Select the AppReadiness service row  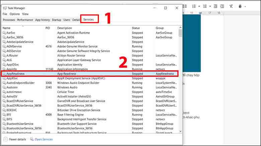point(90,73)
